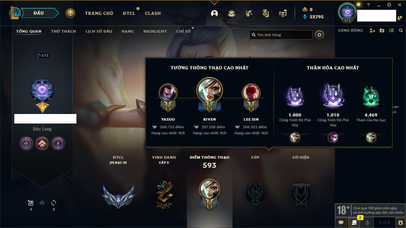Viewport: 406px width, 228px height.
Task: Open the CLASH menu link
Action: (x=153, y=13)
